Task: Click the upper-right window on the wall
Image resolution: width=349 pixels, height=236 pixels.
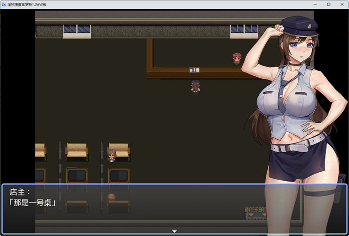Action: [244, 31]
